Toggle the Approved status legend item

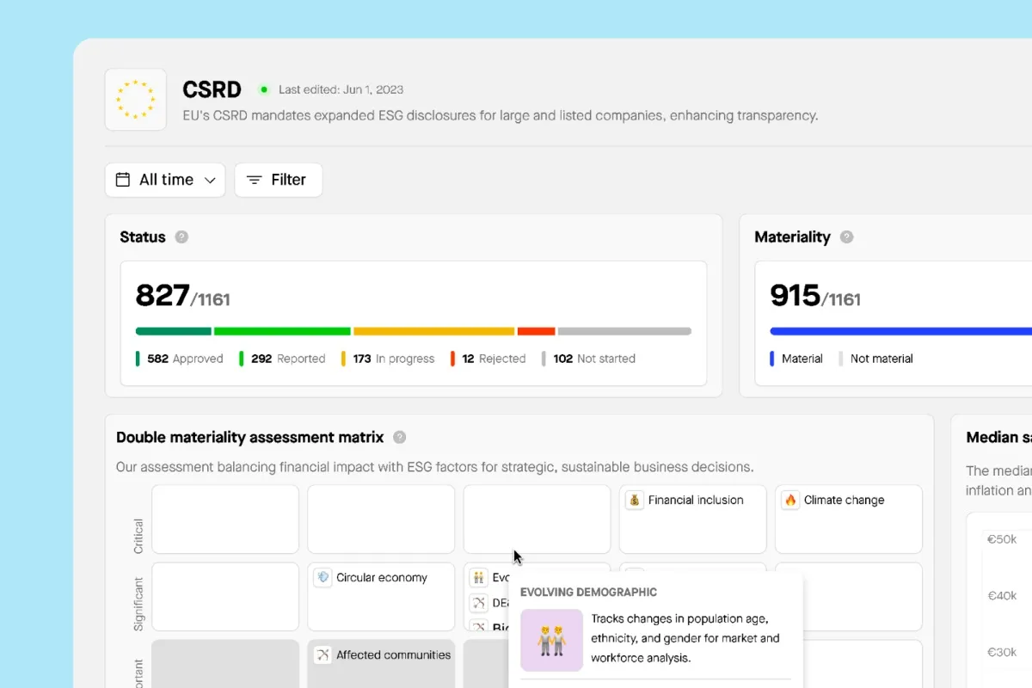click(x=180, y=359)
